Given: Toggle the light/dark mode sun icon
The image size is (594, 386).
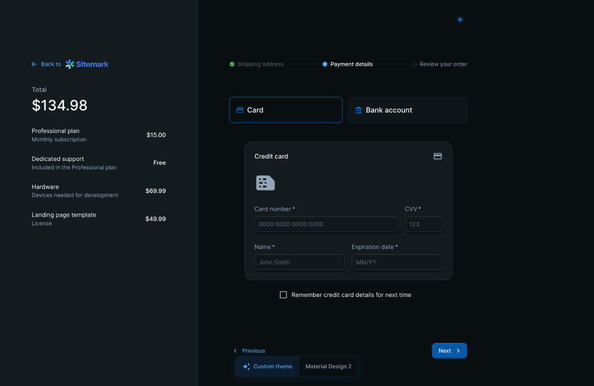Looking at the screenshot, I should [460, 20].
